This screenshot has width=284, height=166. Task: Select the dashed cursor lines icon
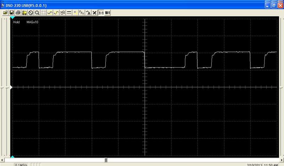tap(69, 13)
